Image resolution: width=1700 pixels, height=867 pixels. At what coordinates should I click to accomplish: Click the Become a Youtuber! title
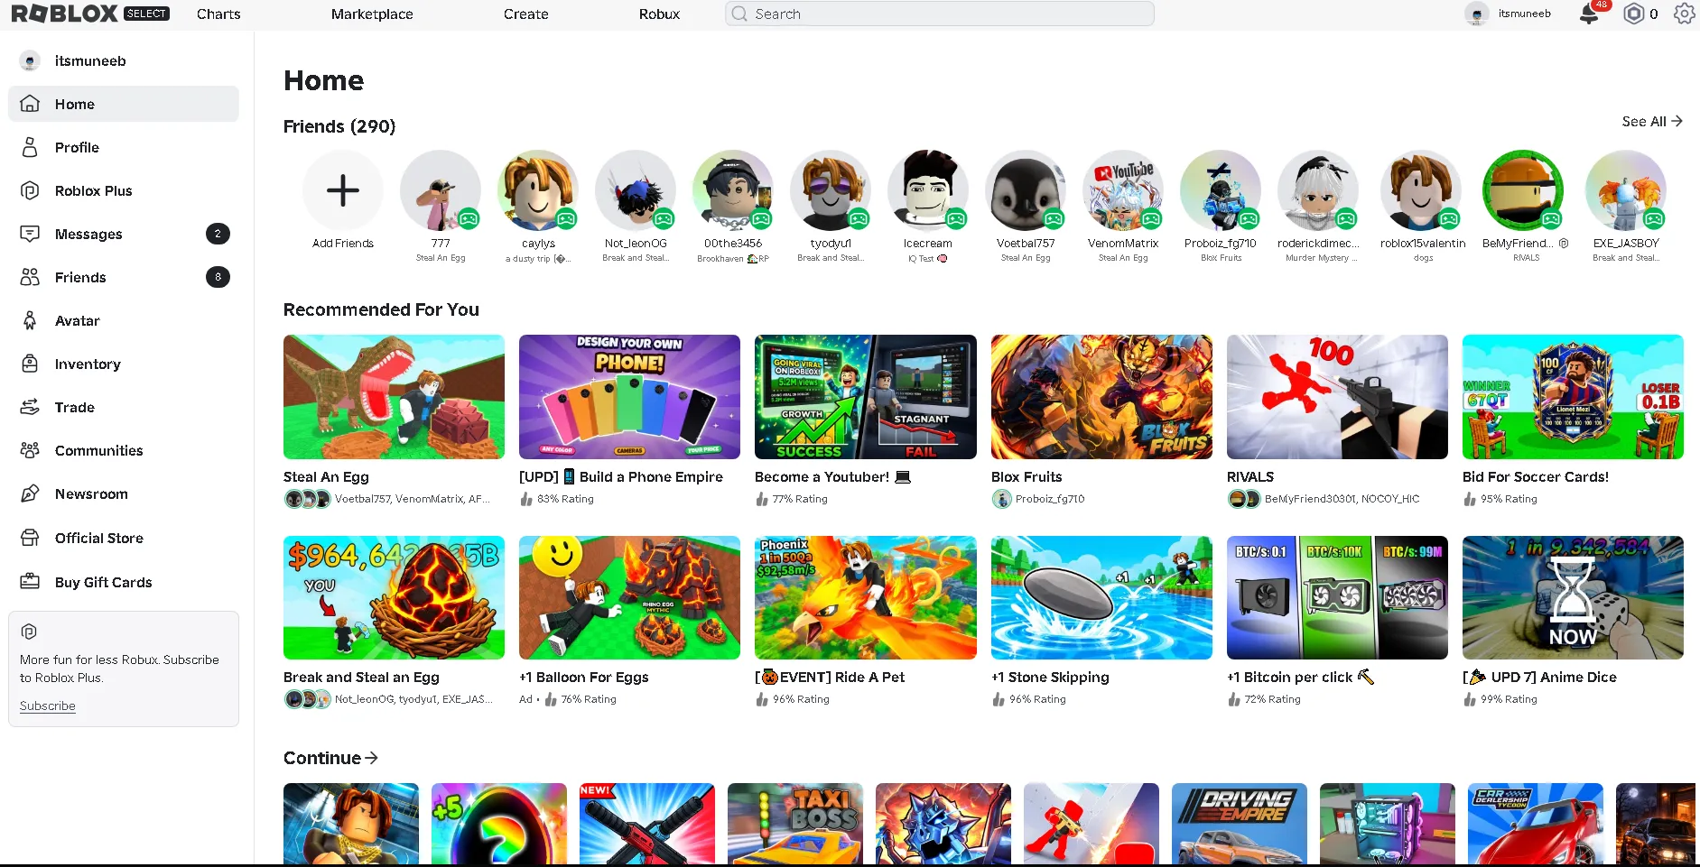(832, 476)
